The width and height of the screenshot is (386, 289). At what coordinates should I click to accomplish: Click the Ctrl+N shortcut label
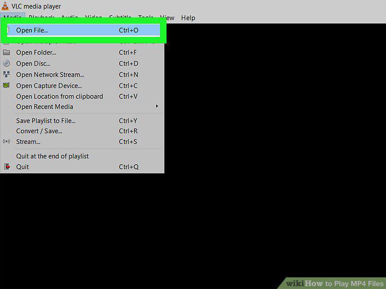click(128, 75)
